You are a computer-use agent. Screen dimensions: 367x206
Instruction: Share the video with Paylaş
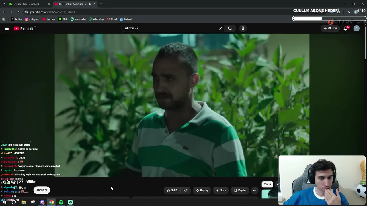[202, 190]
